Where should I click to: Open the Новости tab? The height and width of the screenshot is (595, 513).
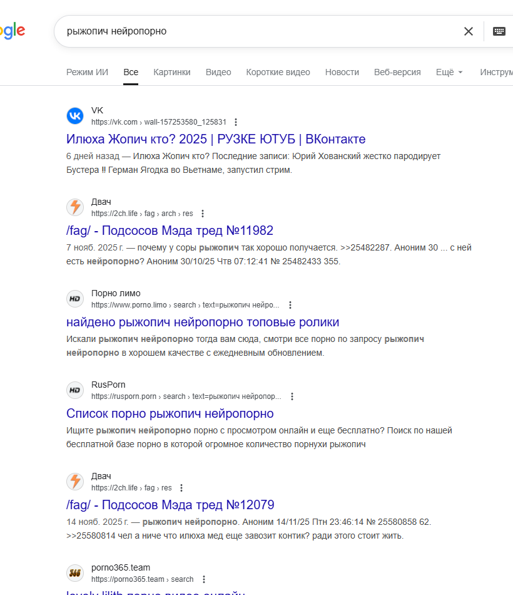point(342,72)
